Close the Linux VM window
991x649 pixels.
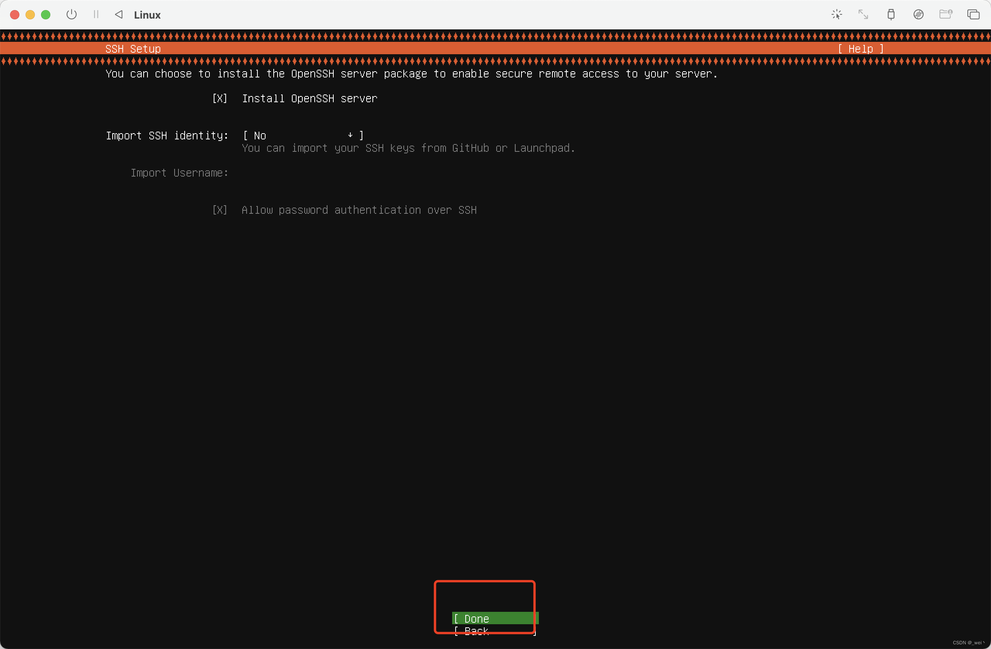pyautogui.click(x=15, y=15)
